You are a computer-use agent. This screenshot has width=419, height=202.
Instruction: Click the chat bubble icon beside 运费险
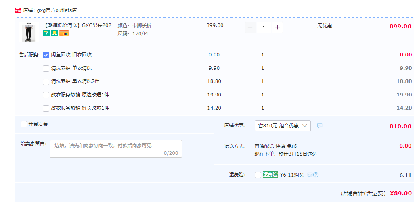point(310,175)
